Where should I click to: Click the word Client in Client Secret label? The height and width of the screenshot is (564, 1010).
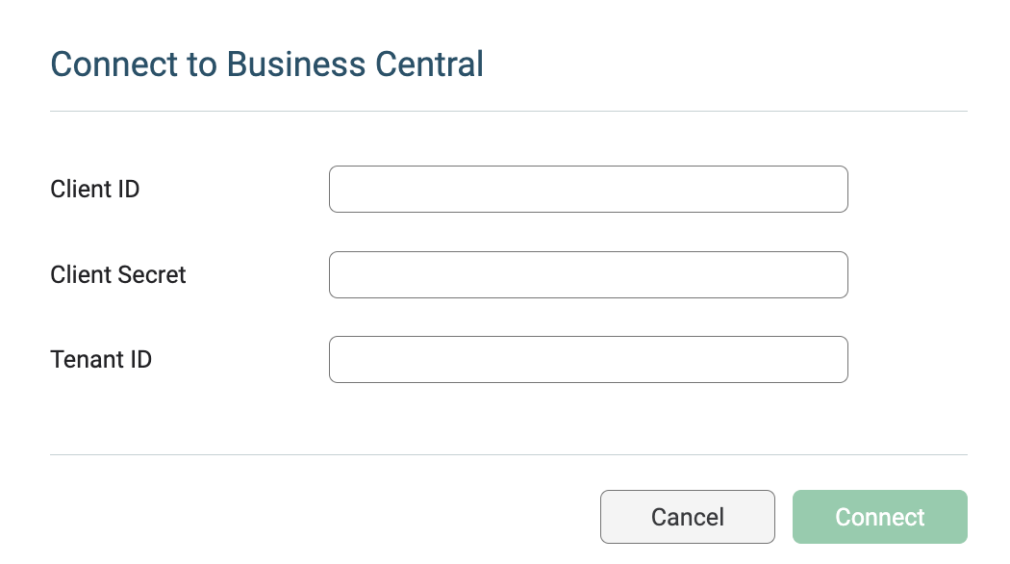(80, 274)
